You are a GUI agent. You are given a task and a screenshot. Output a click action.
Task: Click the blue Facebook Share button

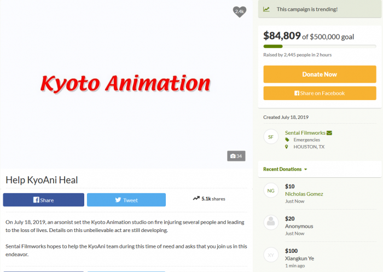[x=44, y=200]
